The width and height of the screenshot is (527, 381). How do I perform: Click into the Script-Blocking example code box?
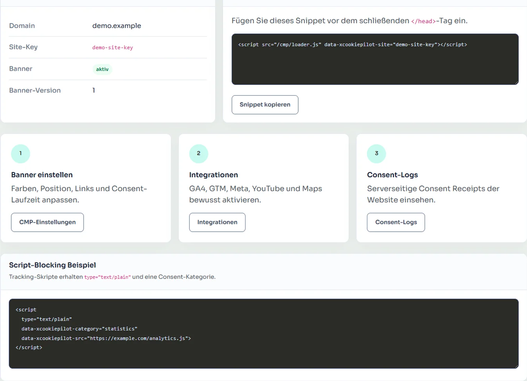(x=263, y=334)
